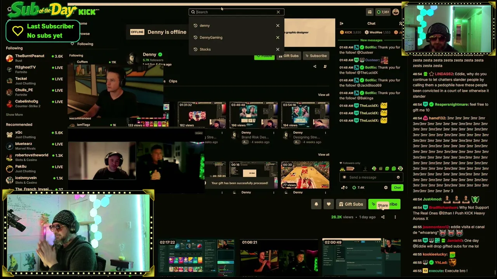Open options menu for the 00:16 clip
The width and height of the screenshot is (497, 279).
pyautogui.click(x=274, y=192)
